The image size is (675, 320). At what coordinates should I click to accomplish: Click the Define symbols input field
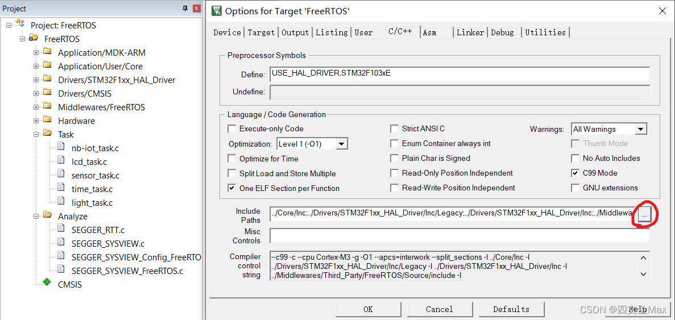tap(459, 74)
